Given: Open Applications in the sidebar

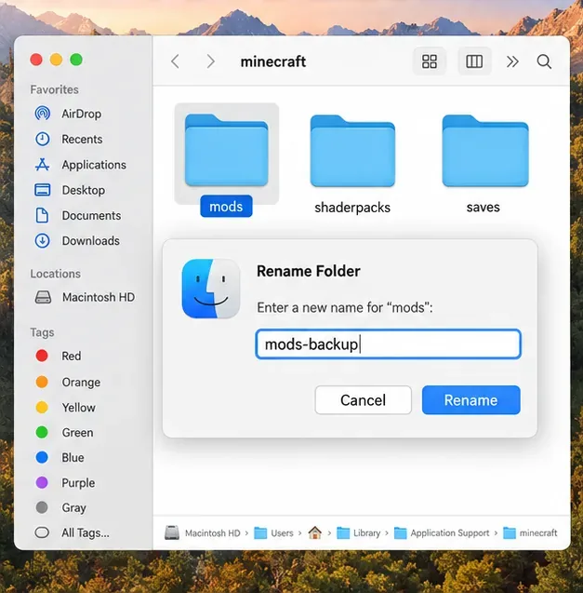Looking at the screenshot, I should (81, 165).
